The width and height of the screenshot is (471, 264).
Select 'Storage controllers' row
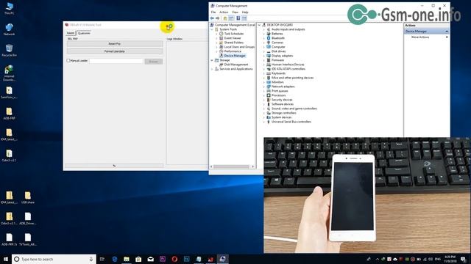click(283, 113)
